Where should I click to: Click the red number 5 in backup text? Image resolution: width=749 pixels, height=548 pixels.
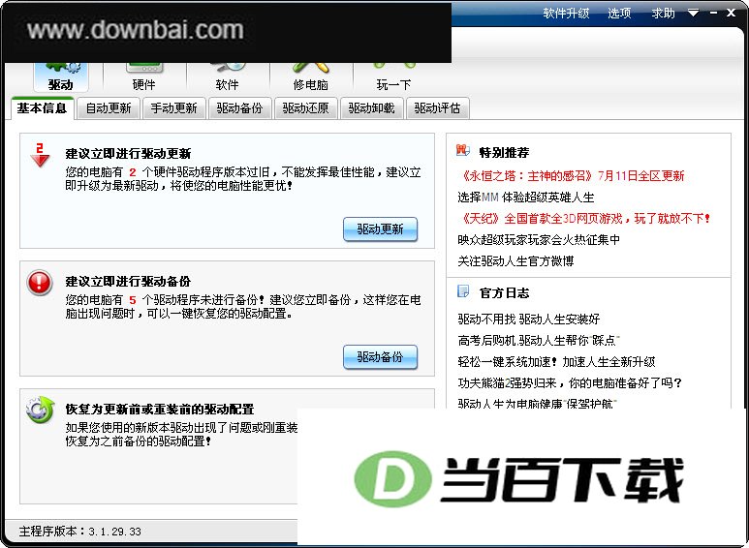[x=133, y=300]
